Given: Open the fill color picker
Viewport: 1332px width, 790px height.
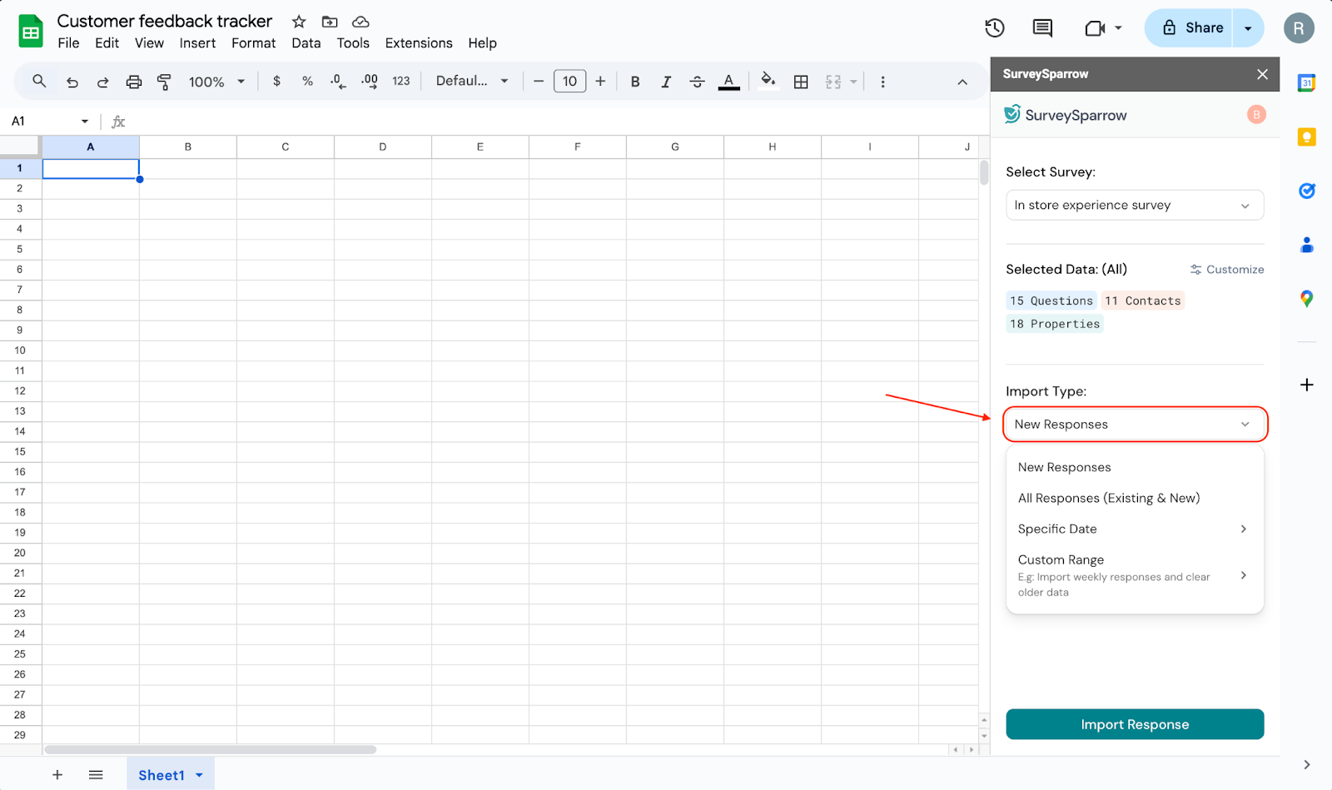Looking at the screenshot, I should point(768,81).
